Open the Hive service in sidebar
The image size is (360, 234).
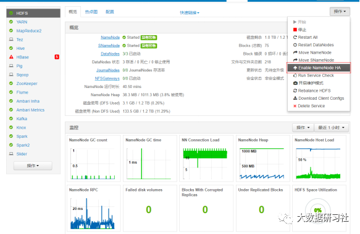pos(20,48)
